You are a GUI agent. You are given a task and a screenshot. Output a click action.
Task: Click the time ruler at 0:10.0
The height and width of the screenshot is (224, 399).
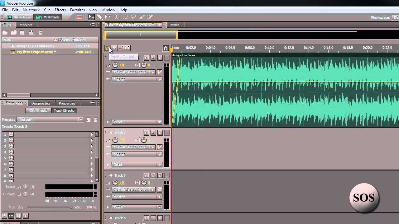click(269, 48)
